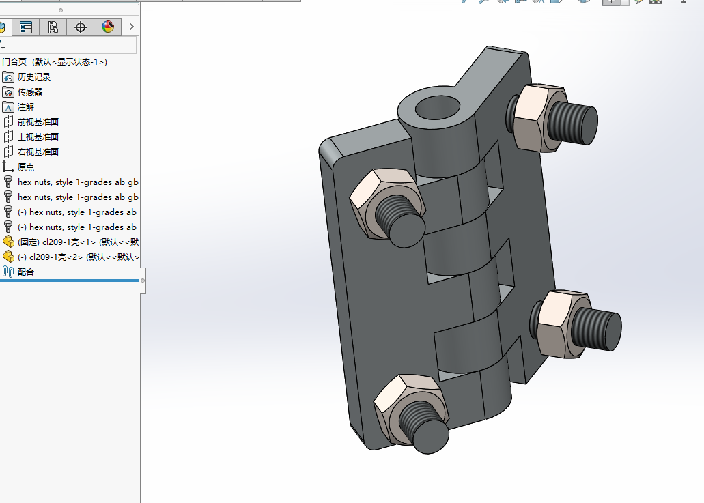Select the lower 'hex nuts ... ab gb' component
The width and height of the screenshot is (704, 503).
(x=70, y=197)
